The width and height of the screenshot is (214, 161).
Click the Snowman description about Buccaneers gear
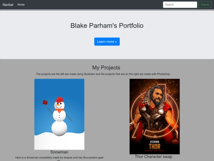59,159
